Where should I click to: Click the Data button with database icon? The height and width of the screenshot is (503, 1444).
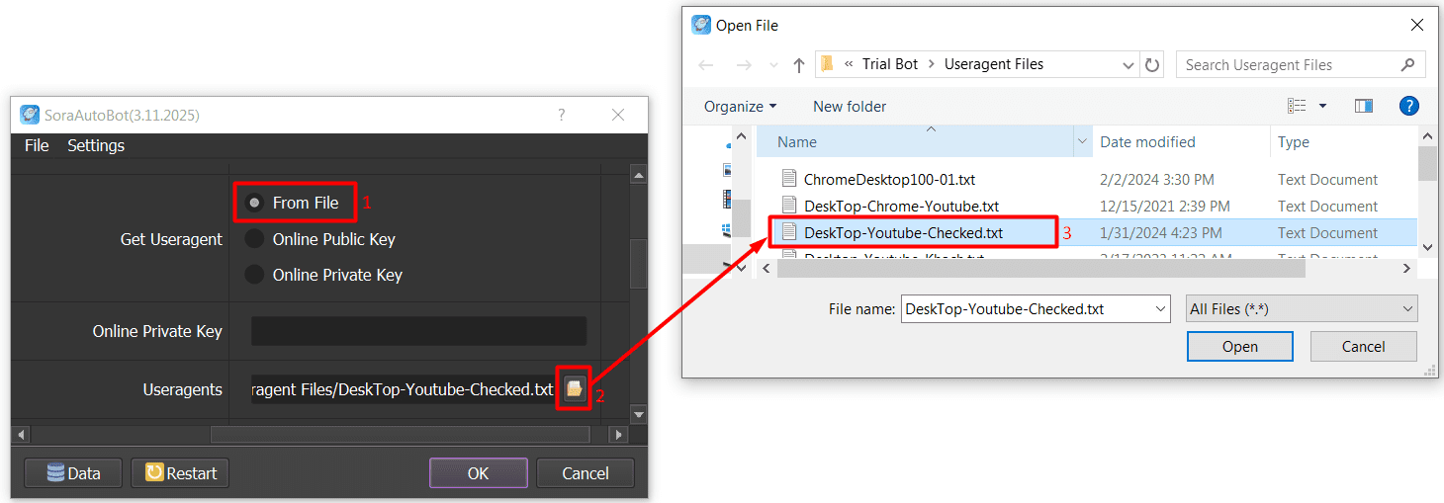tap(74, 473)
